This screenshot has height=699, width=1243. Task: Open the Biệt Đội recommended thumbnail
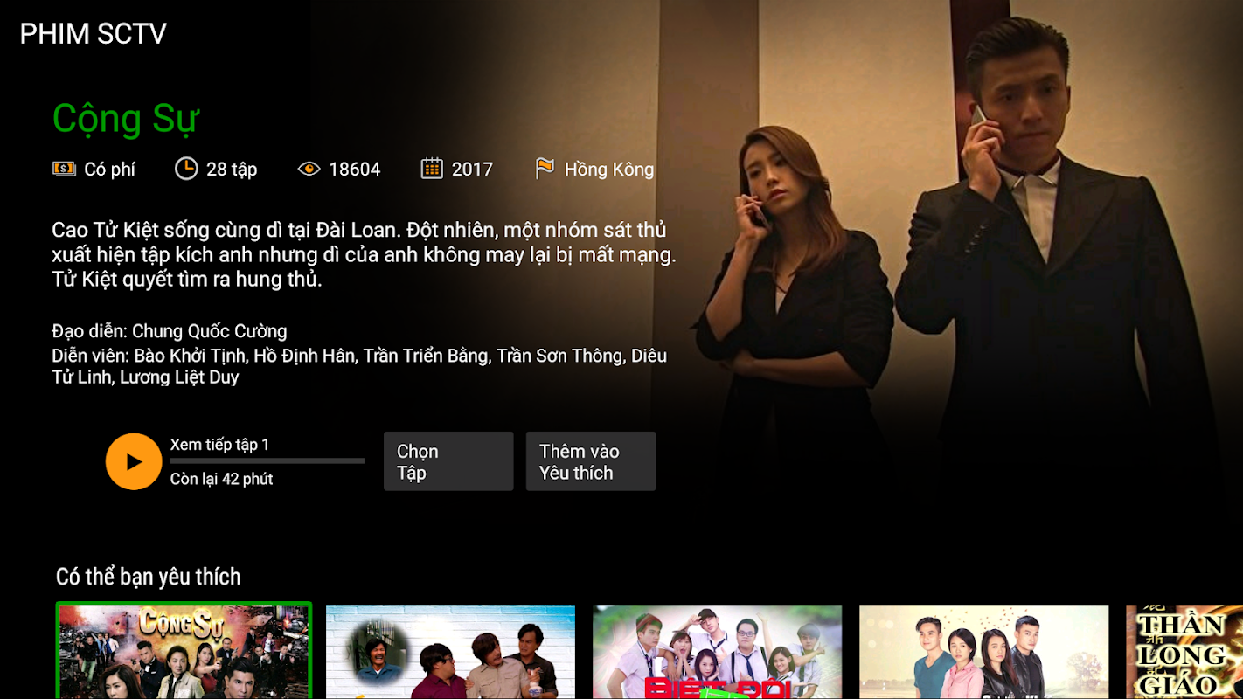[717, 652]
